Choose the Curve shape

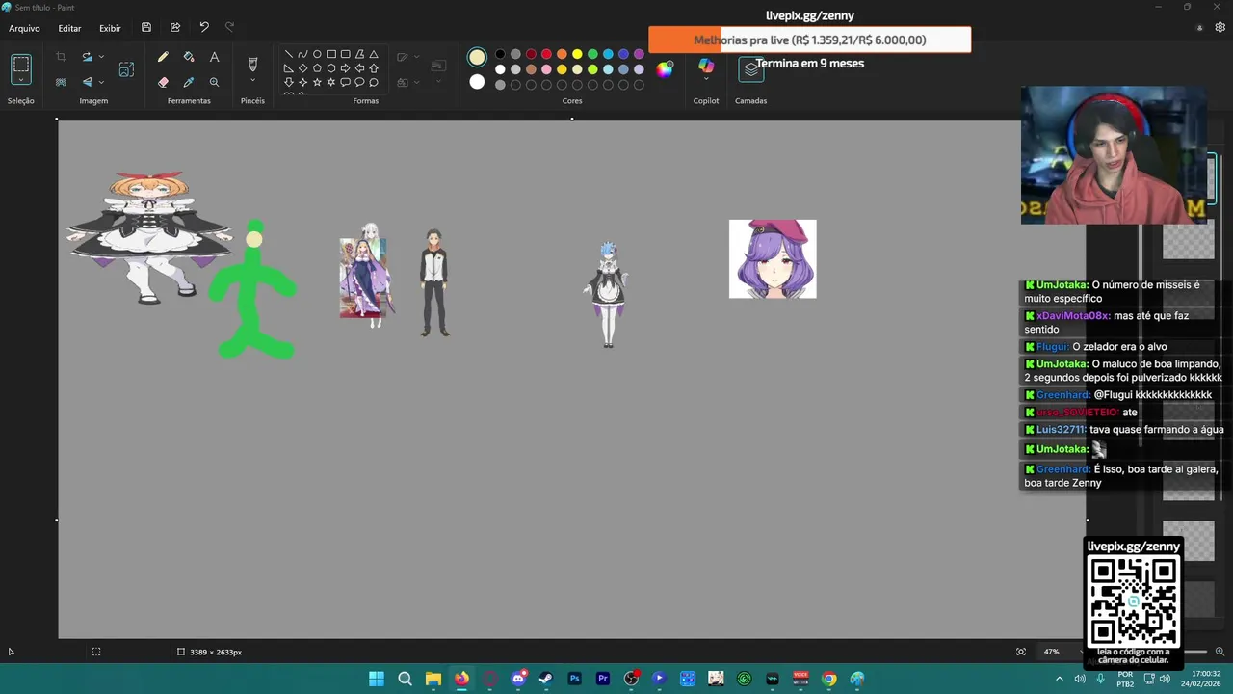302,55
